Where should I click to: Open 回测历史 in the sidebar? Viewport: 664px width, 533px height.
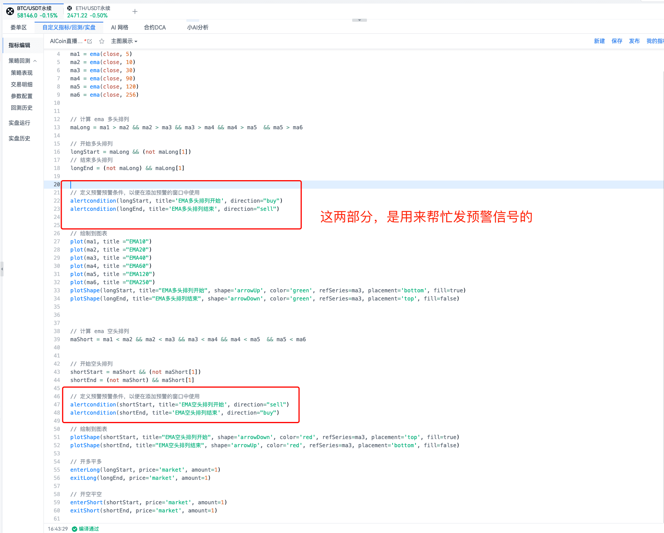(x=22, y=108)
